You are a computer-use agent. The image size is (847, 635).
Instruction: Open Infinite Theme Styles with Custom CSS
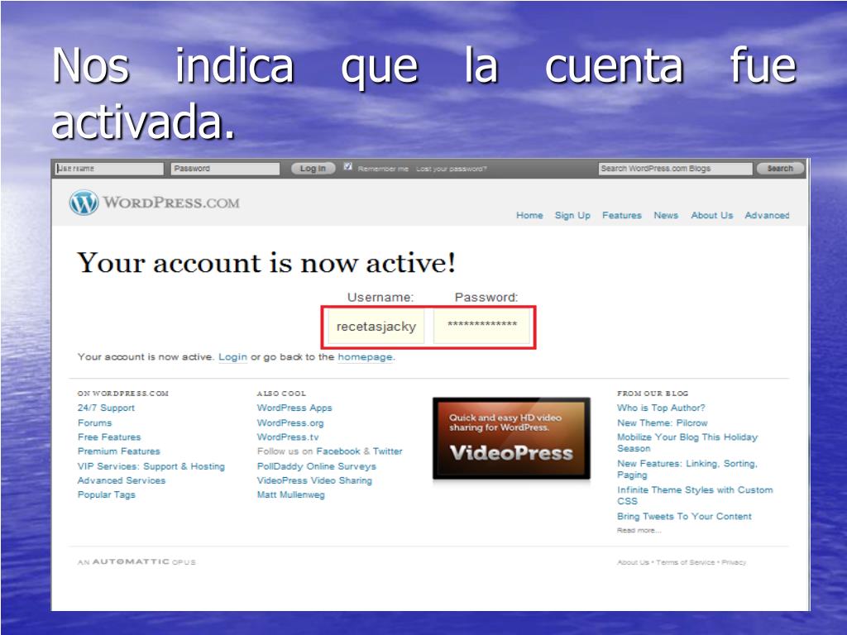pos(695,495)
